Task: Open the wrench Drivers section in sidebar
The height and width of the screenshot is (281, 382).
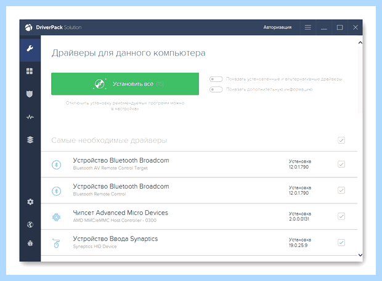Action: (x=30, y=49)
